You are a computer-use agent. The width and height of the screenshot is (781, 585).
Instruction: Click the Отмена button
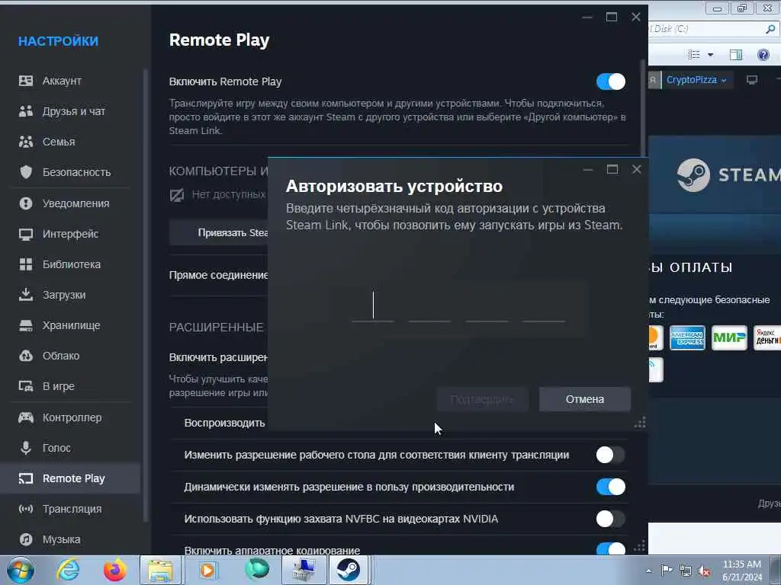click(585, 399)
